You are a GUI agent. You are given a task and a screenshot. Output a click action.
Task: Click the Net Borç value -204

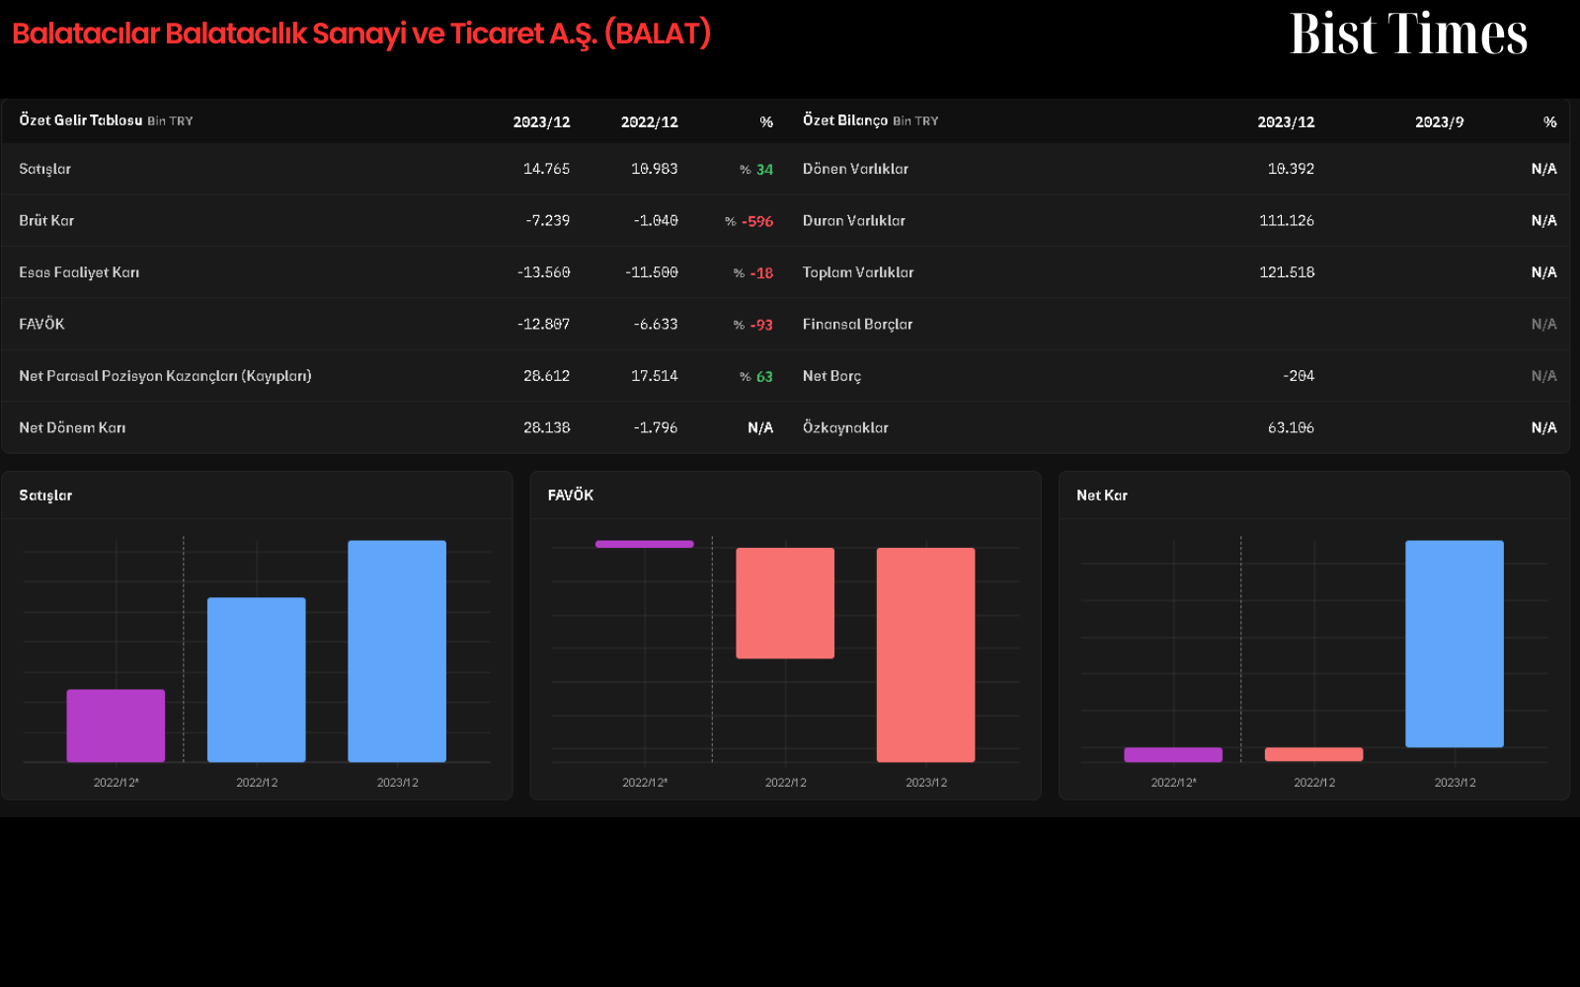pos(1299,376)
